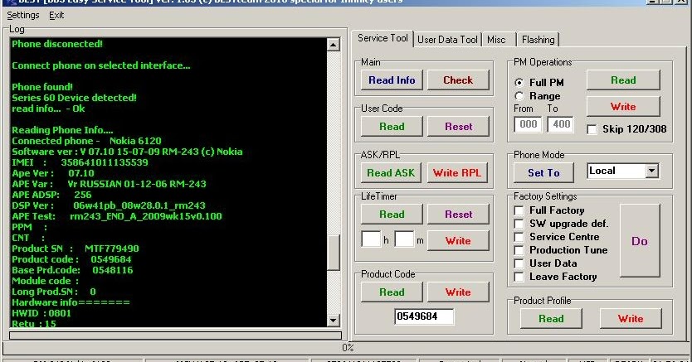Screen dimensions: 692x362
Task: Click the 'HWID : 0801' log line
Action: tap(41, 313)
